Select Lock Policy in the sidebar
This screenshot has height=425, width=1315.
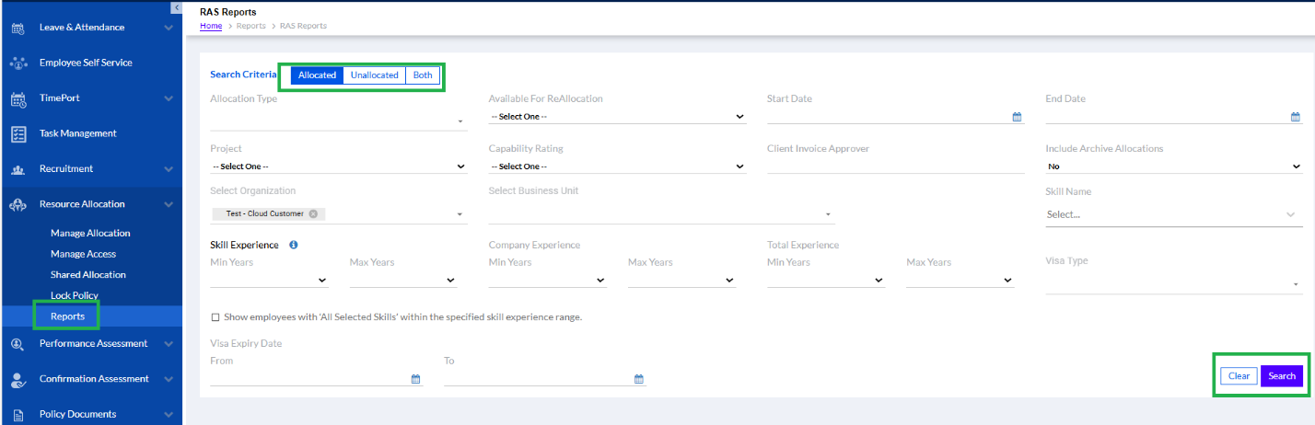(75, 295)
